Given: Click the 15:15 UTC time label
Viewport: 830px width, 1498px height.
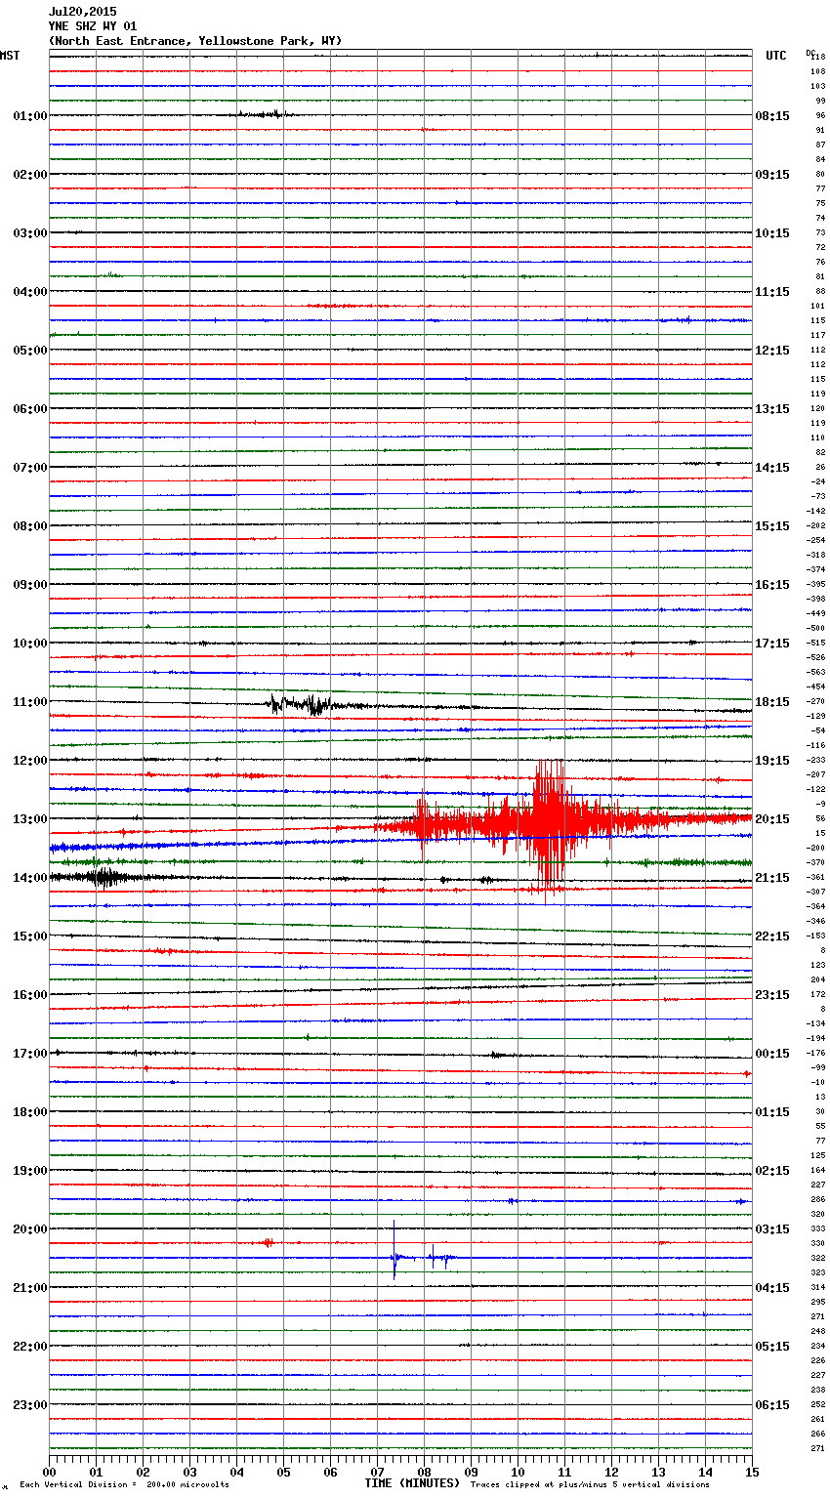Looking at the screenshot, I should [772, 526].
